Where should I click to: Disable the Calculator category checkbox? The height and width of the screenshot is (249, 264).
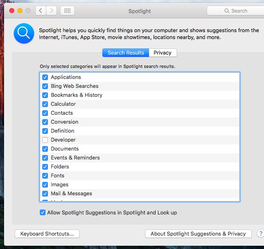point(45,104)
